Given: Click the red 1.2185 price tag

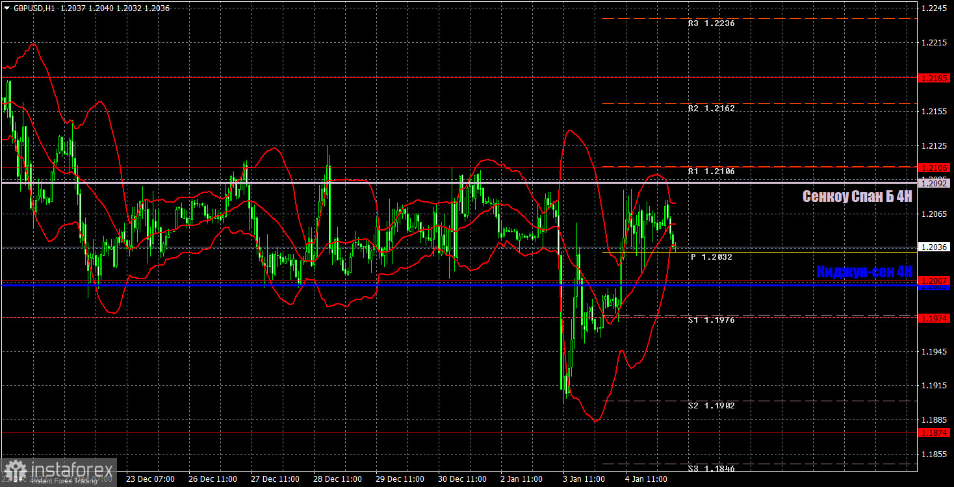Looking at the screenshot, I should (935, 78).
